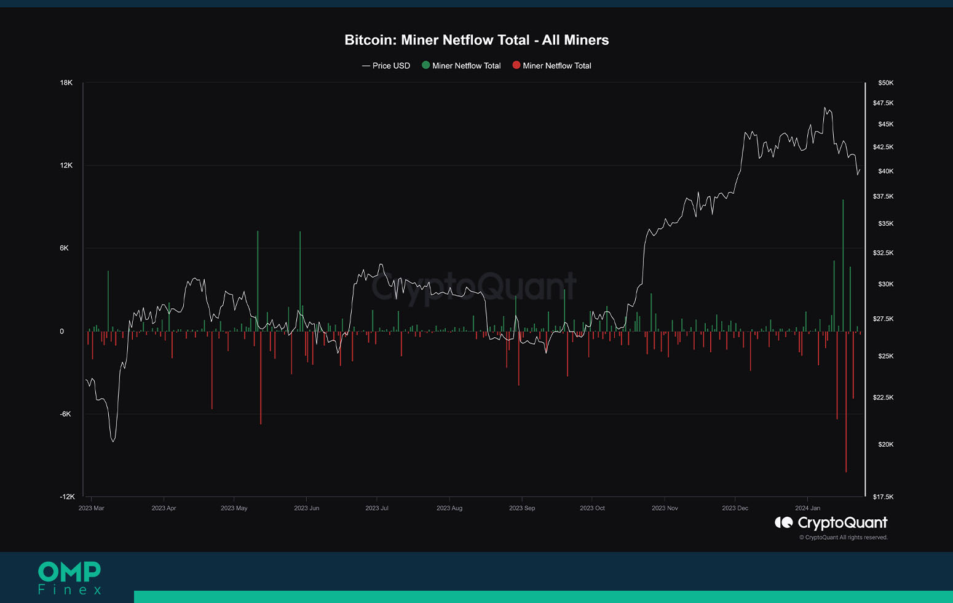This screenshot has width=953, height=603.
Task: Click the '$40K' price axis label
Action: 886,171
